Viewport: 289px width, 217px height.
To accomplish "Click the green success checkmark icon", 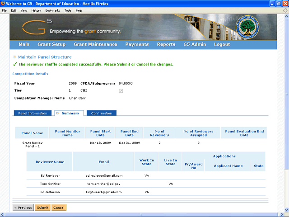I will [14, 64].
